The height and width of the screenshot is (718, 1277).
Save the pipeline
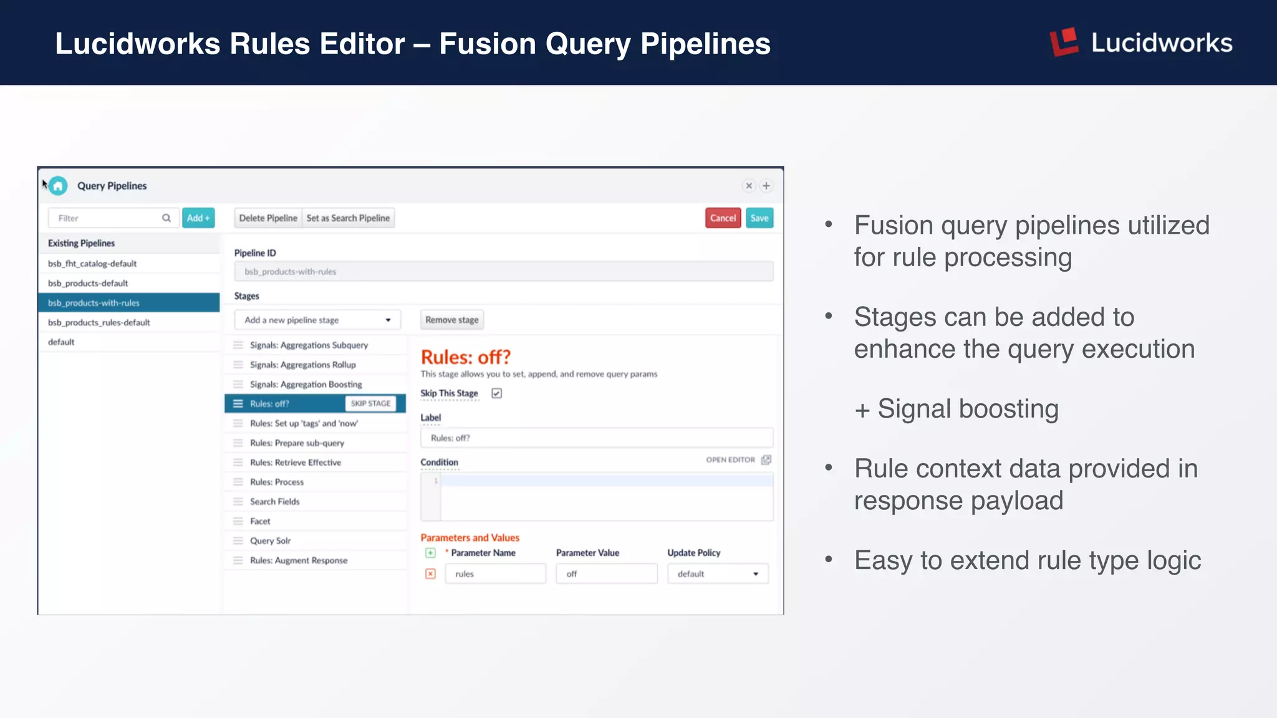(759, 218)
